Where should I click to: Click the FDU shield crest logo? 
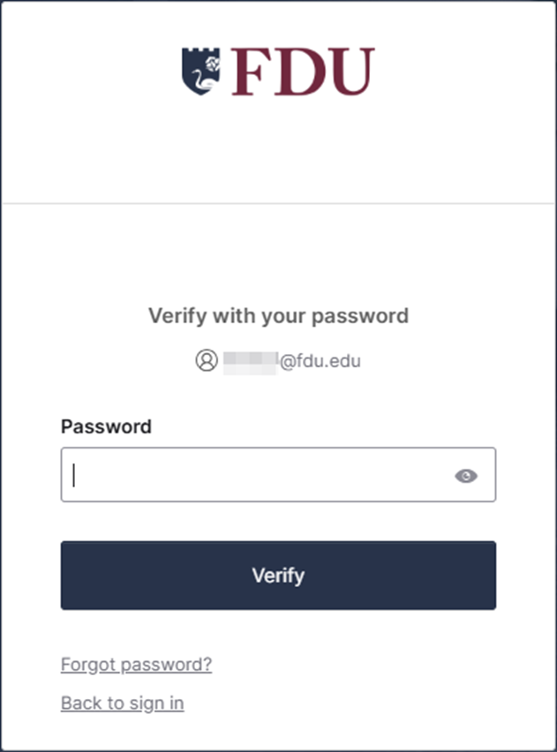pyautogui.click(x=199, y=71)
